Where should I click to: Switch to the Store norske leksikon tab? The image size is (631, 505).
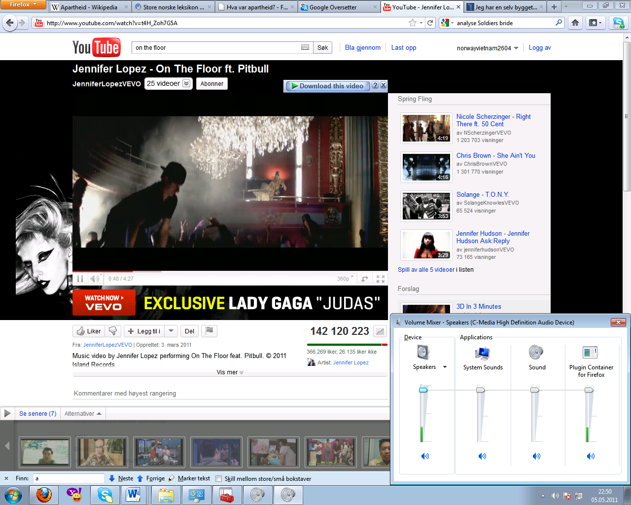[x=173, y=7]
